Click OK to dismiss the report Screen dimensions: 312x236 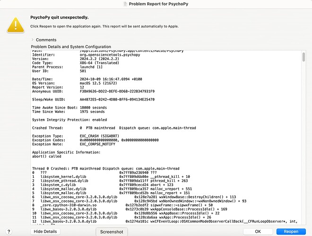tap(258, 231)
